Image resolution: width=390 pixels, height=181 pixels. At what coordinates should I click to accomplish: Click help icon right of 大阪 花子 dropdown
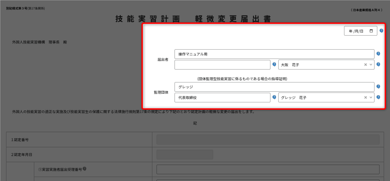coord(378,64)
